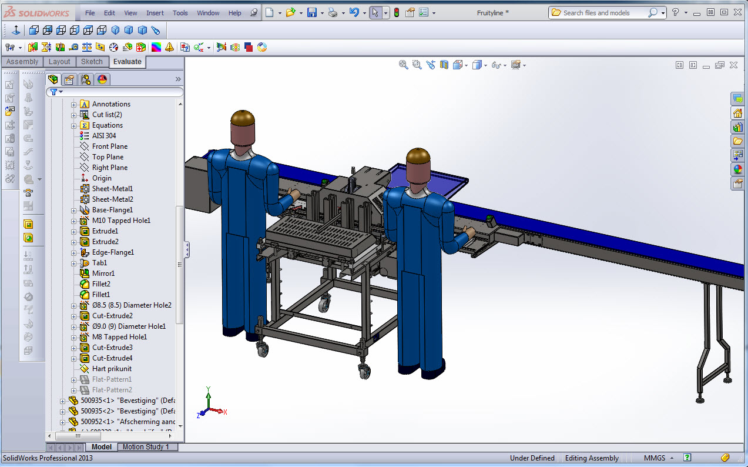Screen dimensions: 748x467
Task: Switch to FeatureManager design tree tab icon
Action: 53,79
